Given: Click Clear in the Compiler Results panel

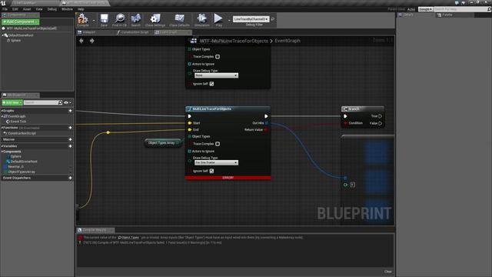Looking at the screenshot, I should pyautogui.click(x=387, y=272).
